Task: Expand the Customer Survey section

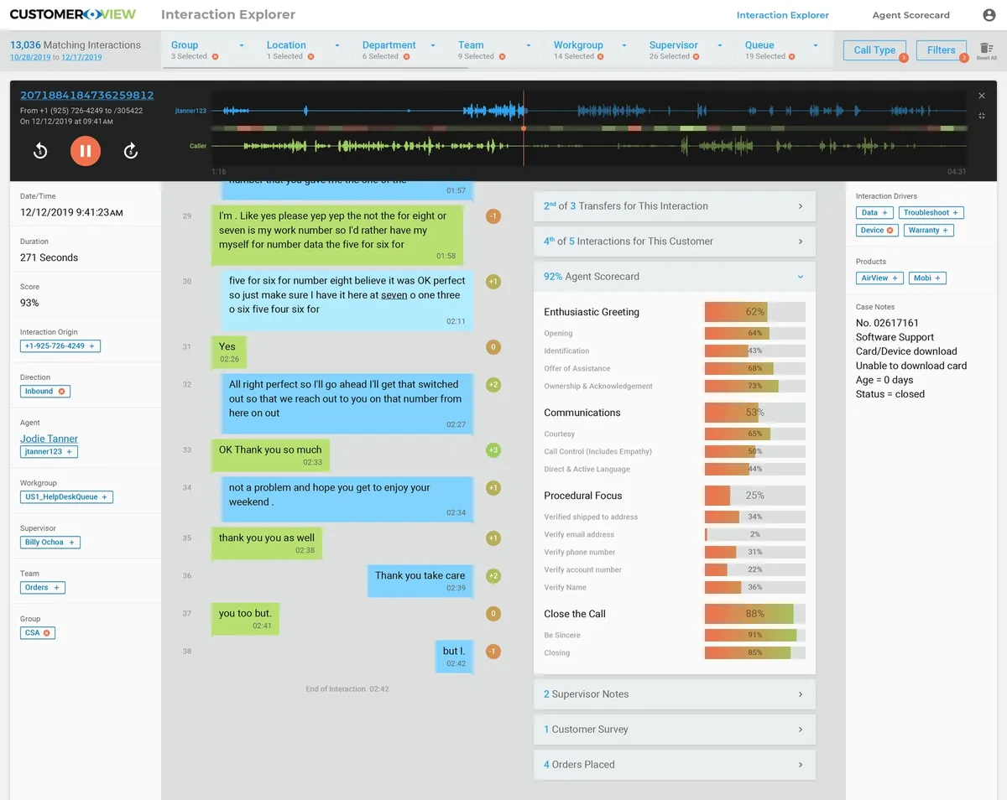Action: 675,730
